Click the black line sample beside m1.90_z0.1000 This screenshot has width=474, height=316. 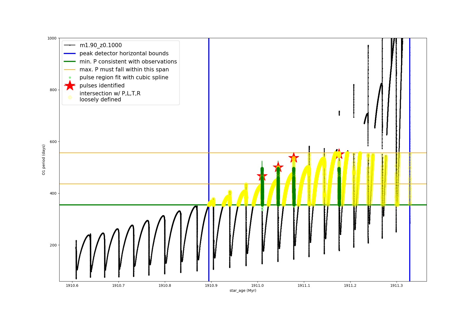tap(70, 45)
